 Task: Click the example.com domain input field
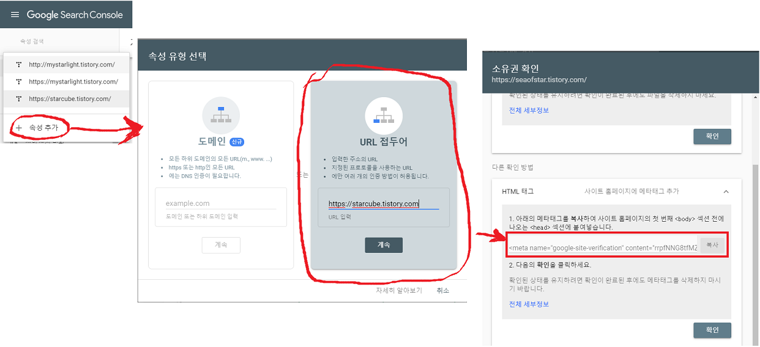pos(221,203)
